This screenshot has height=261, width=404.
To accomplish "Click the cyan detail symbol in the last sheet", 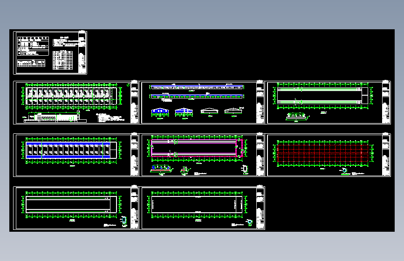I will (249, 222).
